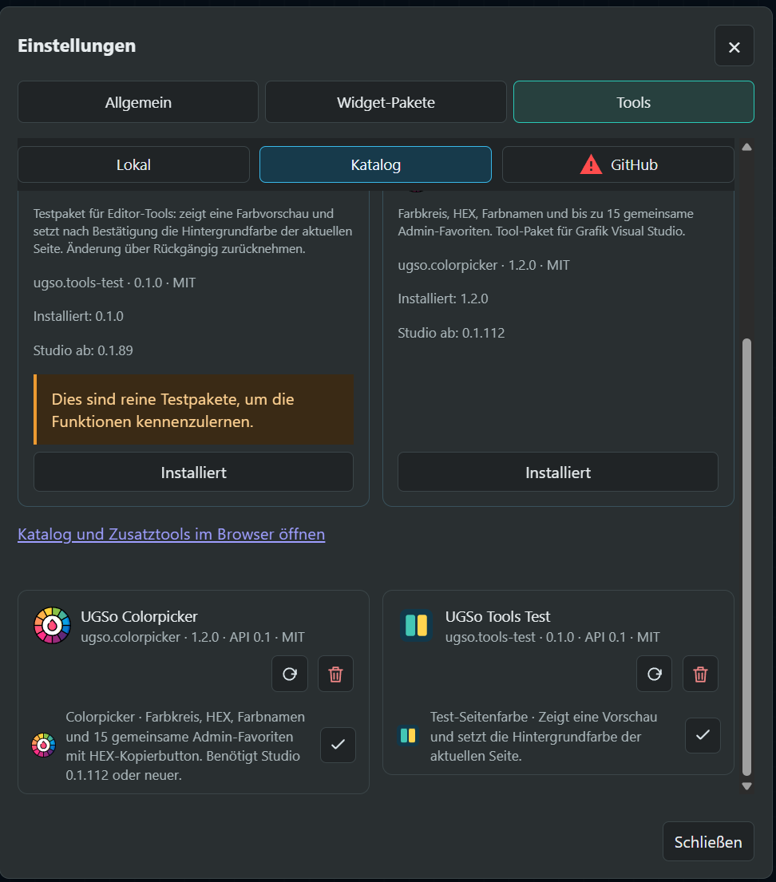Select the Tools tab
Viewport: 776px width, 882px height.
(x=634, y=102)
